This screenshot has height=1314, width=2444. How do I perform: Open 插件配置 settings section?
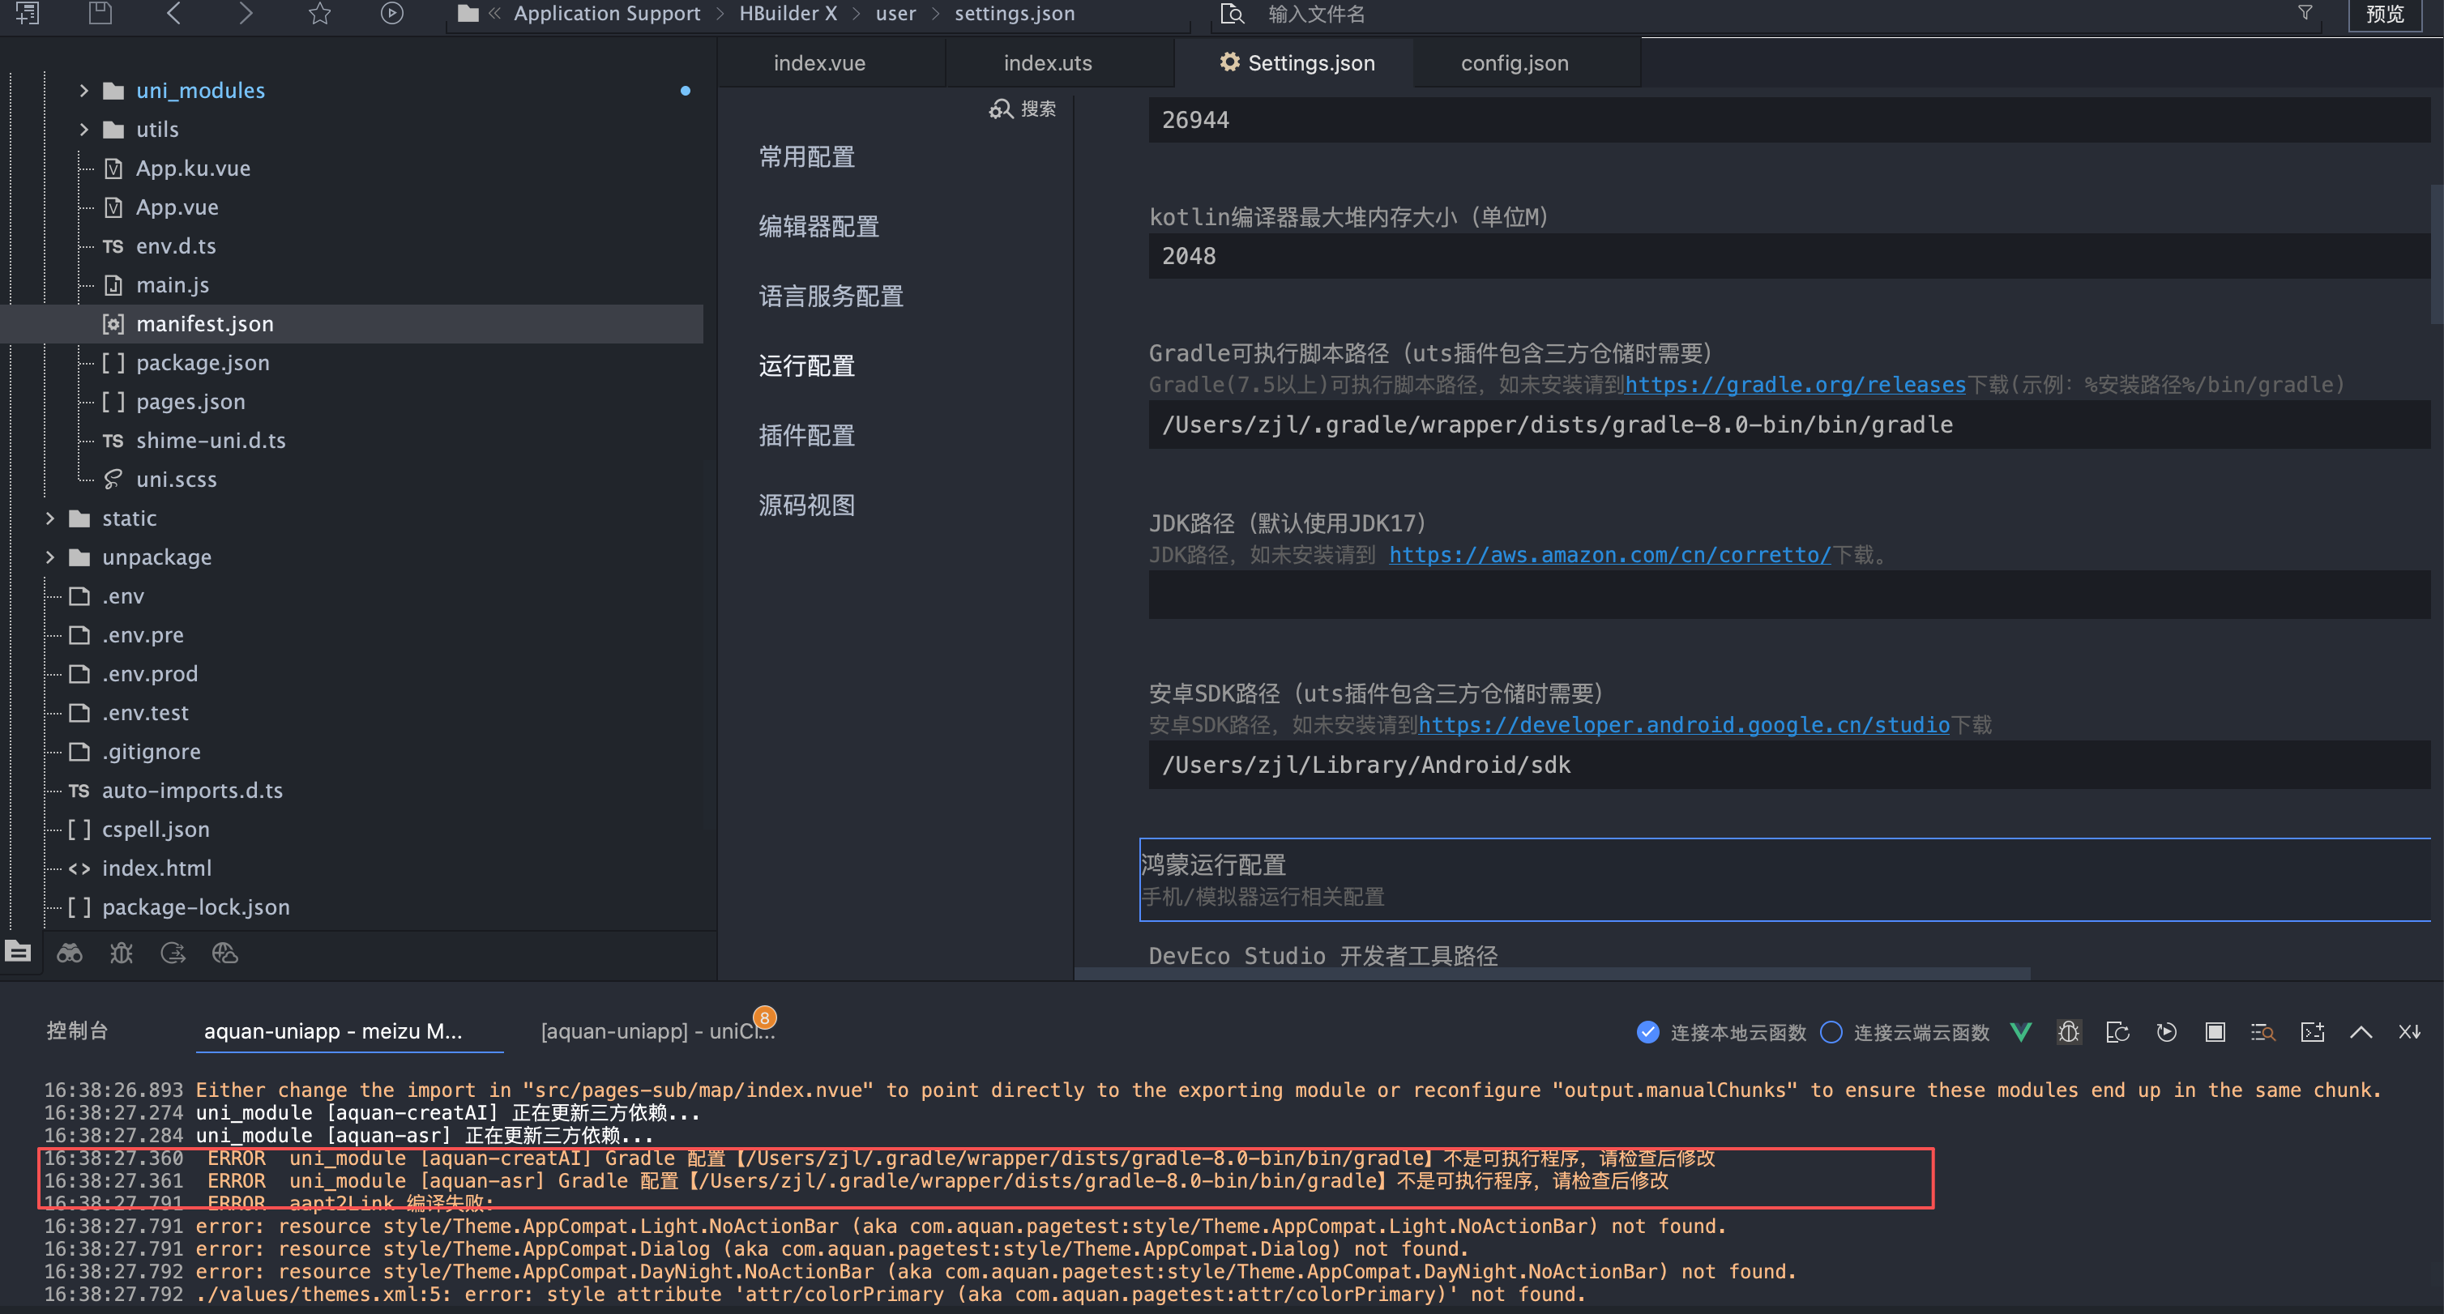tap(806, 436)
